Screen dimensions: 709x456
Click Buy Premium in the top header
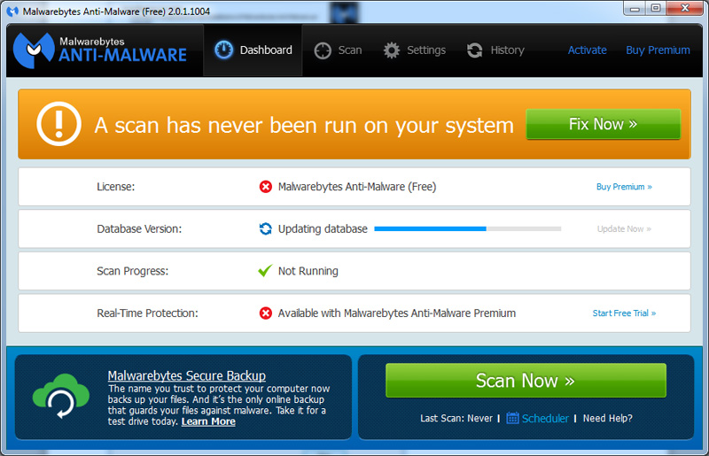tap(658, 50)
